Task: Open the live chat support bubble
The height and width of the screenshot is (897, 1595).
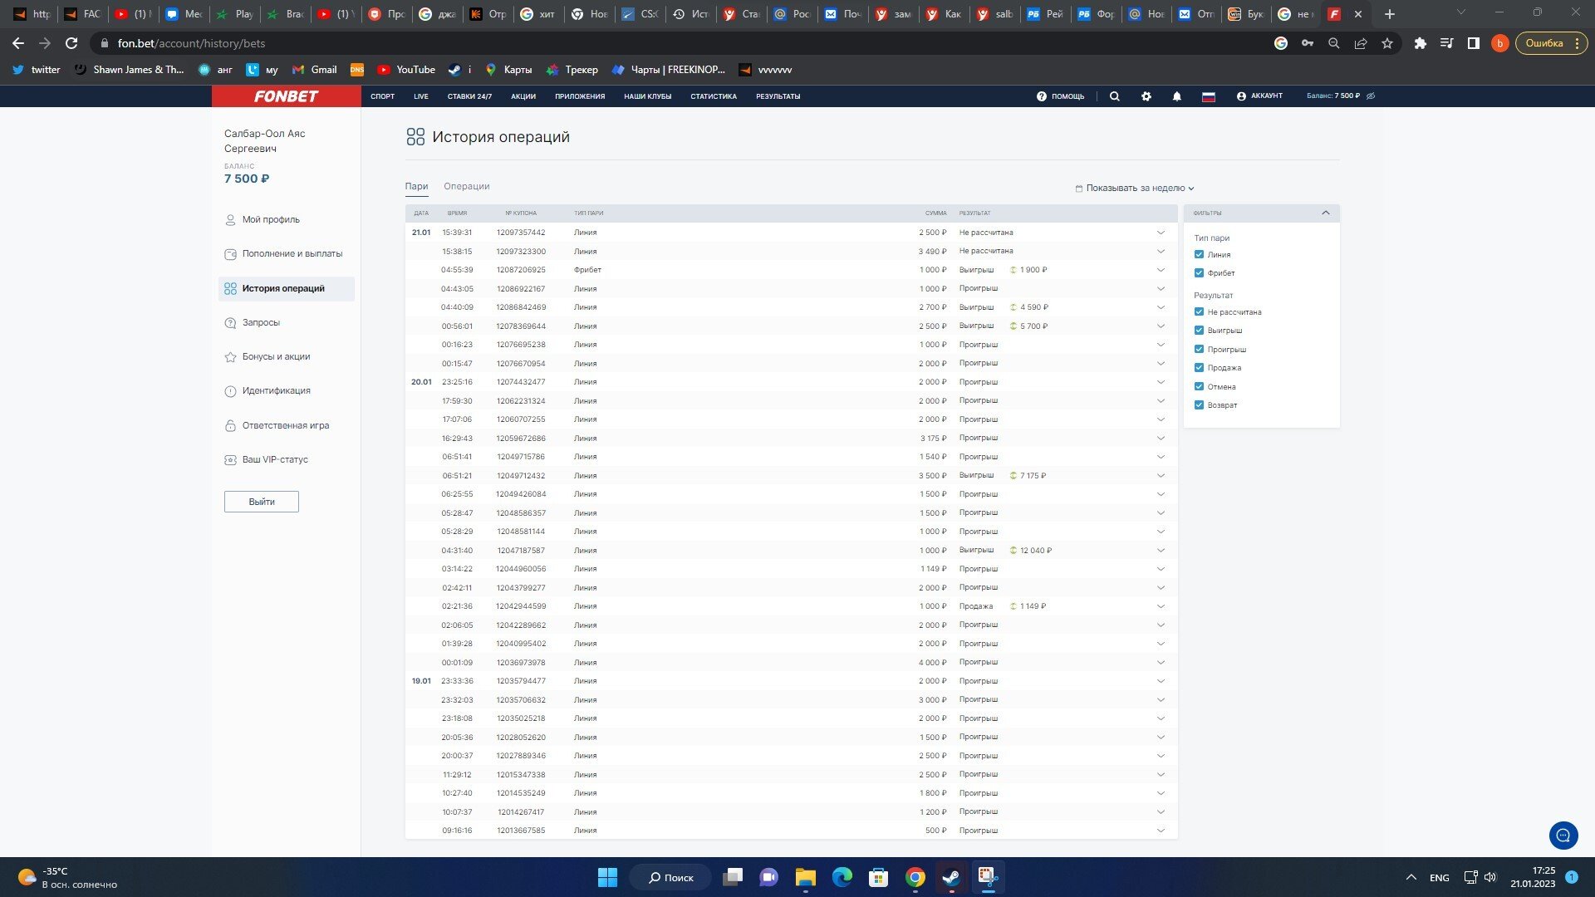Action: pyautogui.click(x=1563, y=835)
